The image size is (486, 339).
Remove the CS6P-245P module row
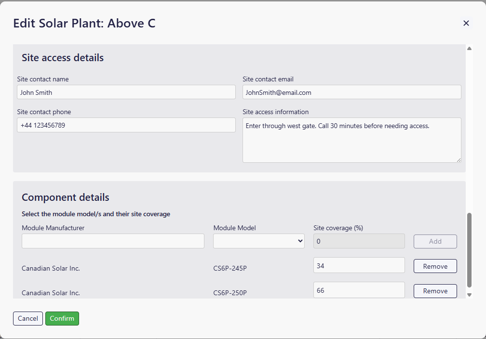[435, 266]
